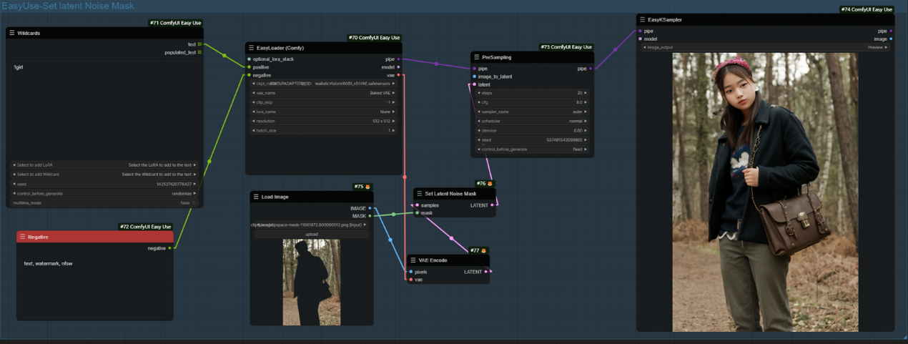The image size is (908, 344).
Task: Click the denoise value slider in PreSampling
Action: [531, 130]
